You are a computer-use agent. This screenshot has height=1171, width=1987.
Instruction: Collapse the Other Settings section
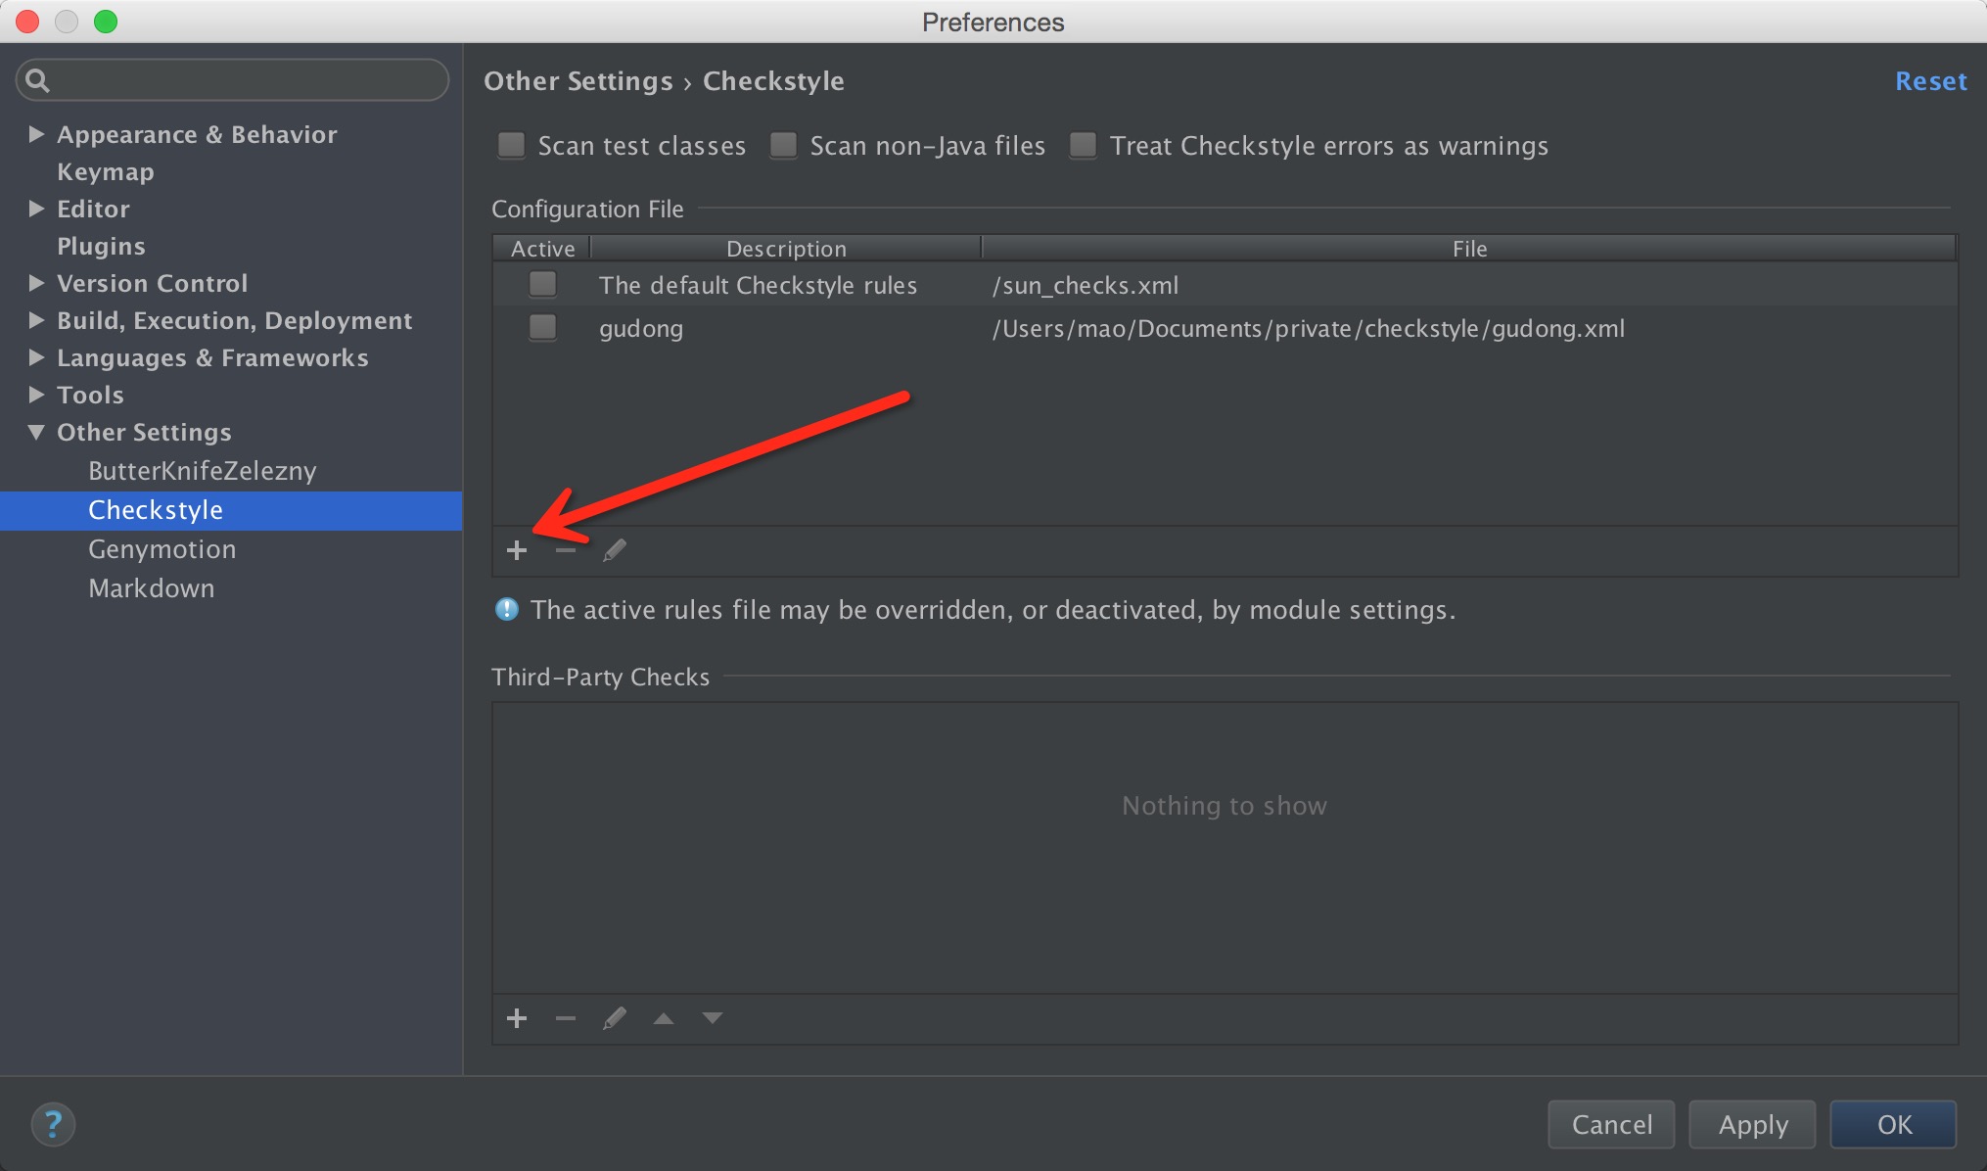click(x=37, y=432)
